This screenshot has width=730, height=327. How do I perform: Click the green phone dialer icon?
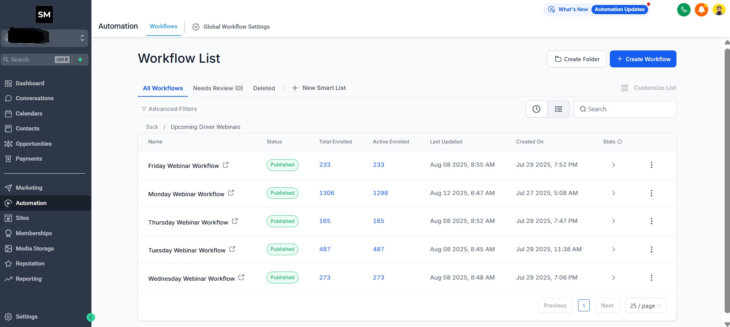[x=684, y=10]
